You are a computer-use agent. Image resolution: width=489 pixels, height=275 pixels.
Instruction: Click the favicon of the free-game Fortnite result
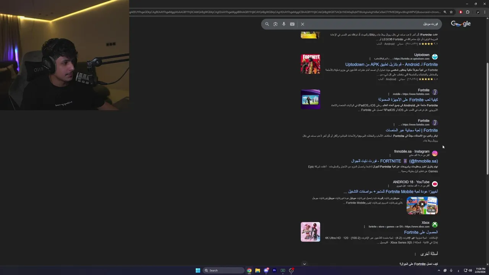coord(435,123)
